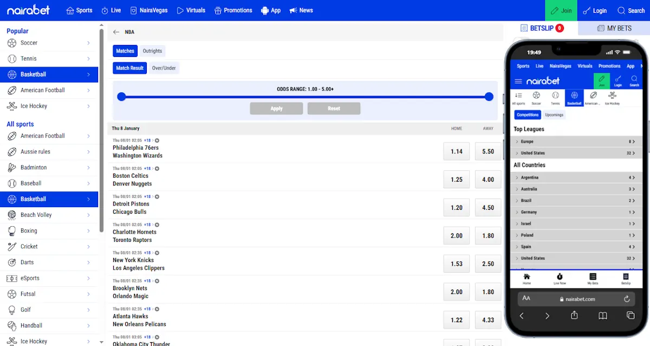650x346 pixels.
Task: Click the eSports icon in the sidebar
Action: (12, 278)
